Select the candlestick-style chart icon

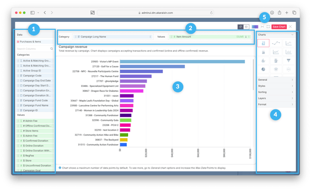[x=276, y=60]
